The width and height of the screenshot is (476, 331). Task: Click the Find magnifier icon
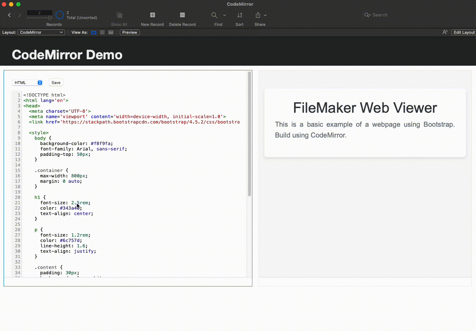(x=214, y=15)
